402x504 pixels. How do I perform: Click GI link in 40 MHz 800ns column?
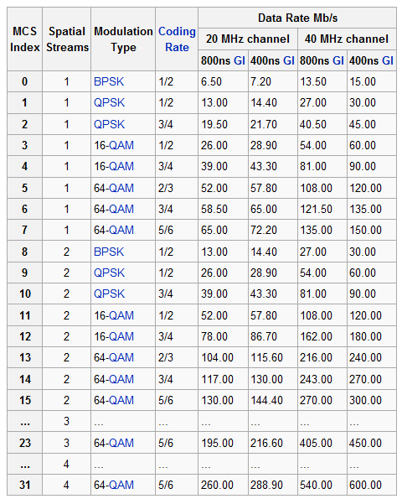click(338, 60)
